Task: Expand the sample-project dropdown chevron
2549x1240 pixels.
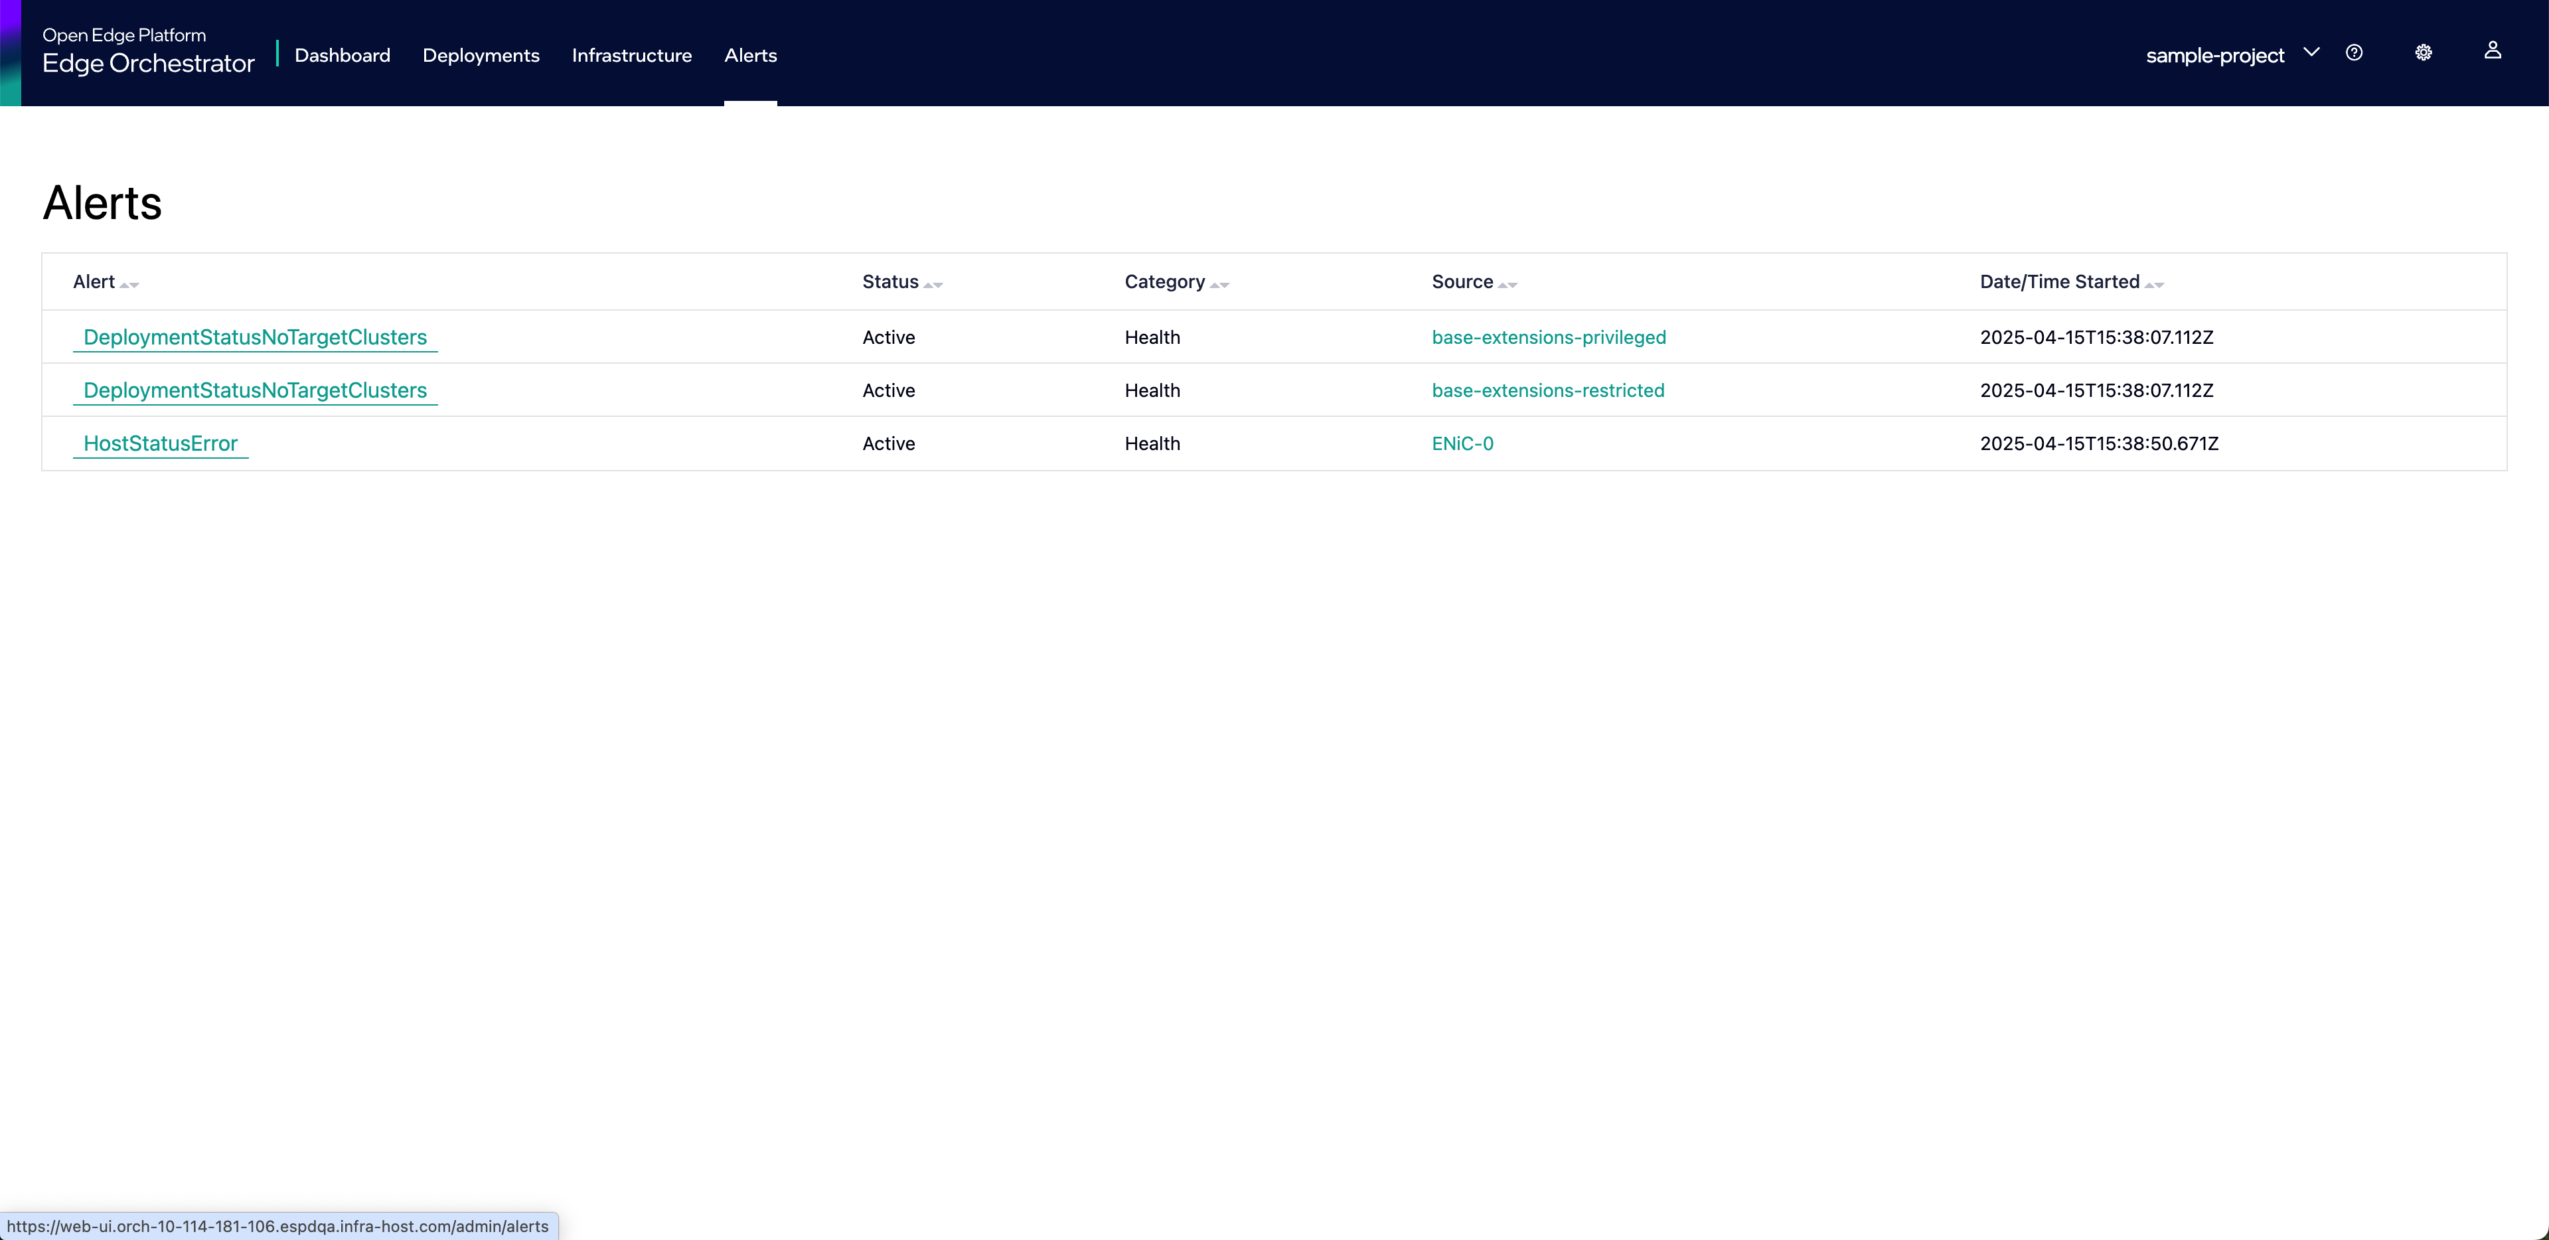Action: pyautogui.click(x=2311, y=52)
